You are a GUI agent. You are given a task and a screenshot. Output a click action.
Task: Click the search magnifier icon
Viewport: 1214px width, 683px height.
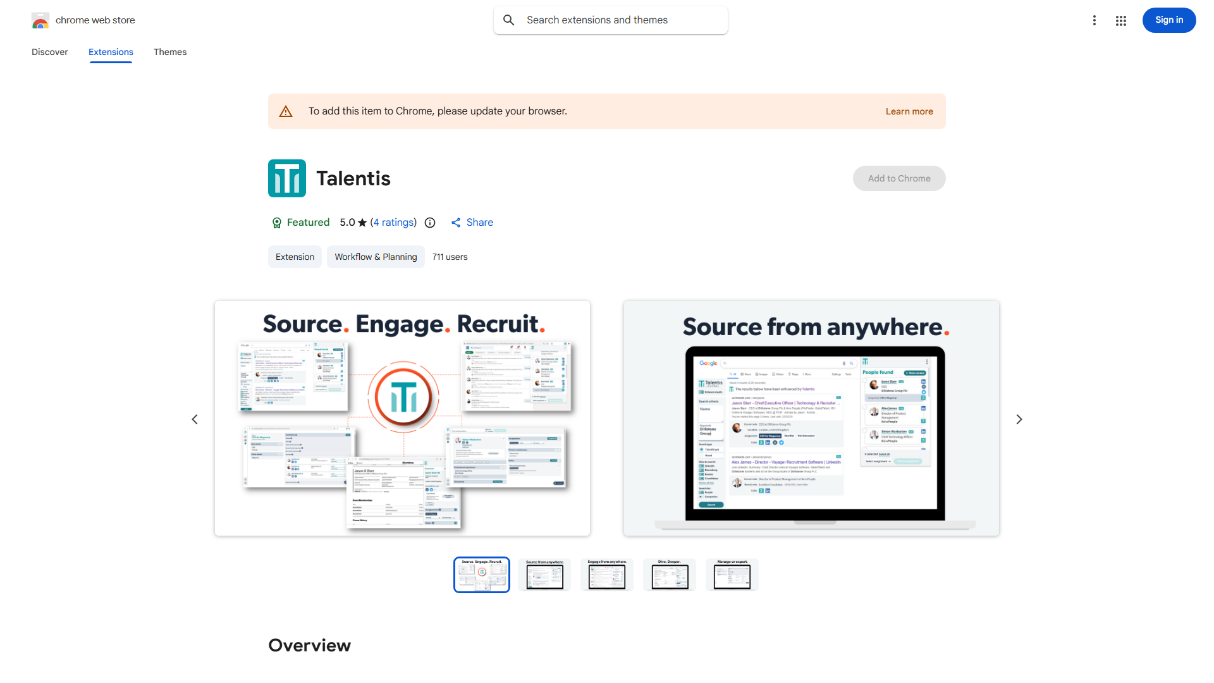[509, 20]
